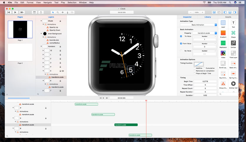246x142 pixels.
Task: Play the animation from the toolbar
Action: [x=15, y=12]
